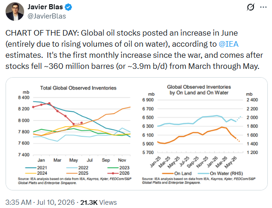Click the 2026 red legend marker

tap(113, 173)
